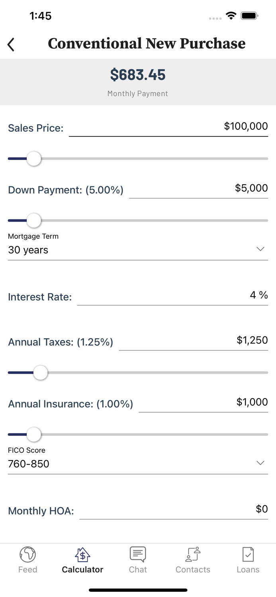Open the FICO Score dropdown
This screenshot has width=276, height=597.
(138, 464)
